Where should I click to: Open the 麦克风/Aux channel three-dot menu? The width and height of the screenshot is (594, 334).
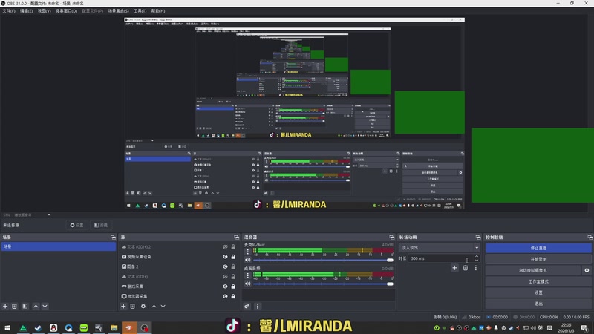click(x=248, y=252)
